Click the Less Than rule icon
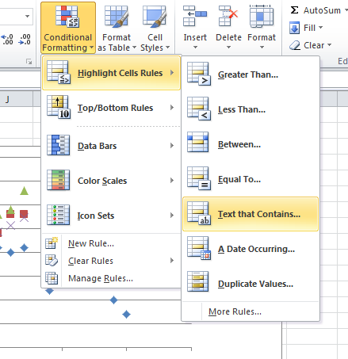 199,109
